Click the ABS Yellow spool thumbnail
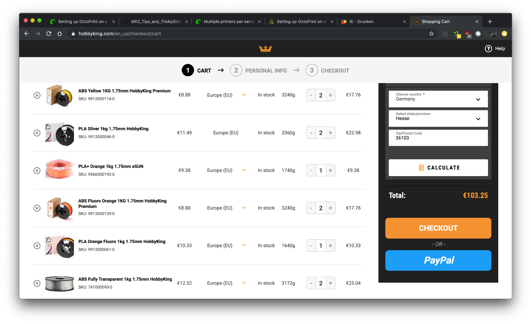Viewport: 531px width, 324px height. [x=59, y=95]
